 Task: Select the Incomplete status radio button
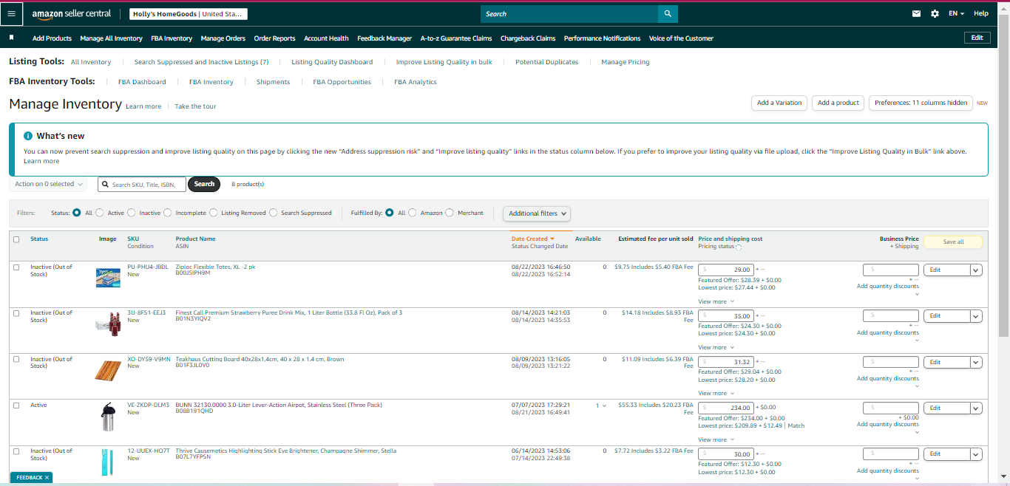coord(167,213)
